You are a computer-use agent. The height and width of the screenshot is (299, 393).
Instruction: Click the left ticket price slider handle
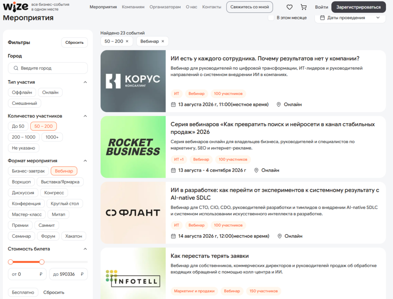click(10, 262)
